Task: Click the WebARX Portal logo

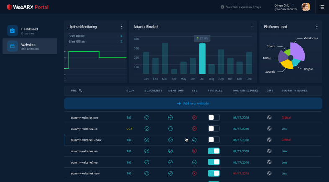Action: (x=27, y=7)
